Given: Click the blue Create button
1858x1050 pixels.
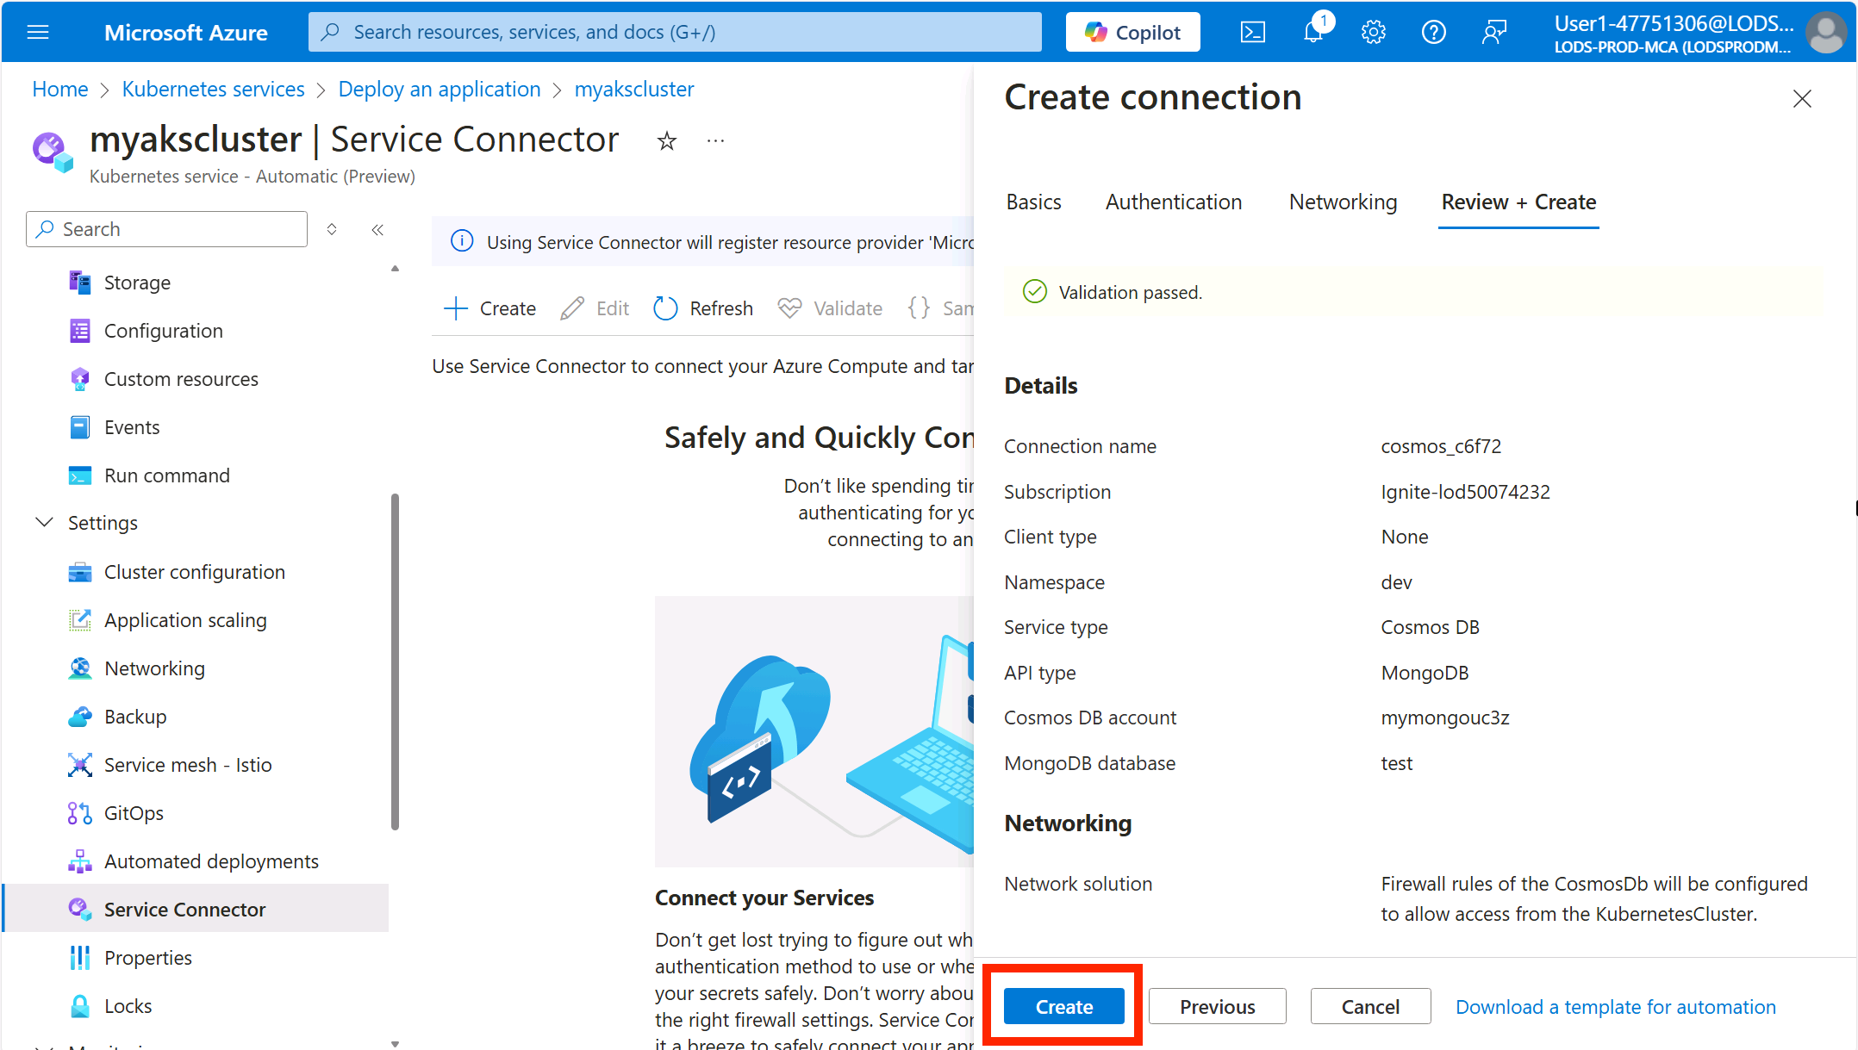Looking at the screenshot, I should click(x=1063, y=1006).
